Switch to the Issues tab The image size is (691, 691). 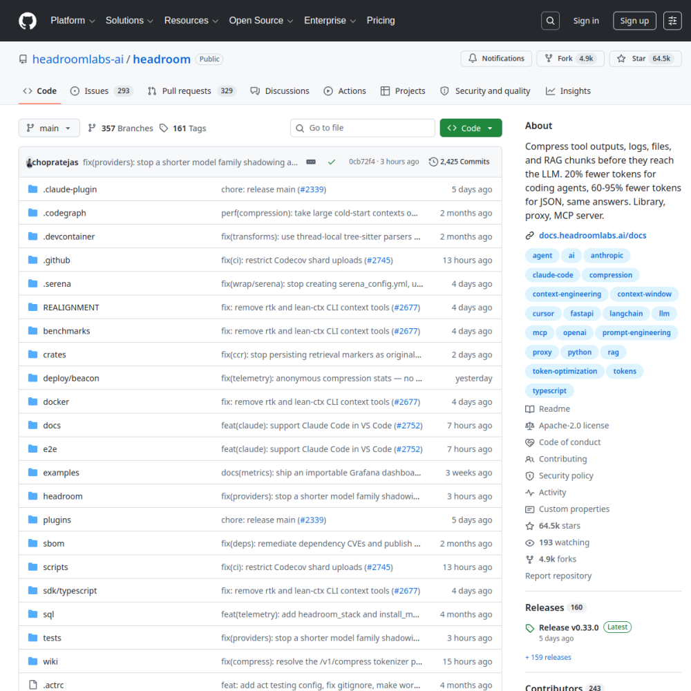point(102,91)
